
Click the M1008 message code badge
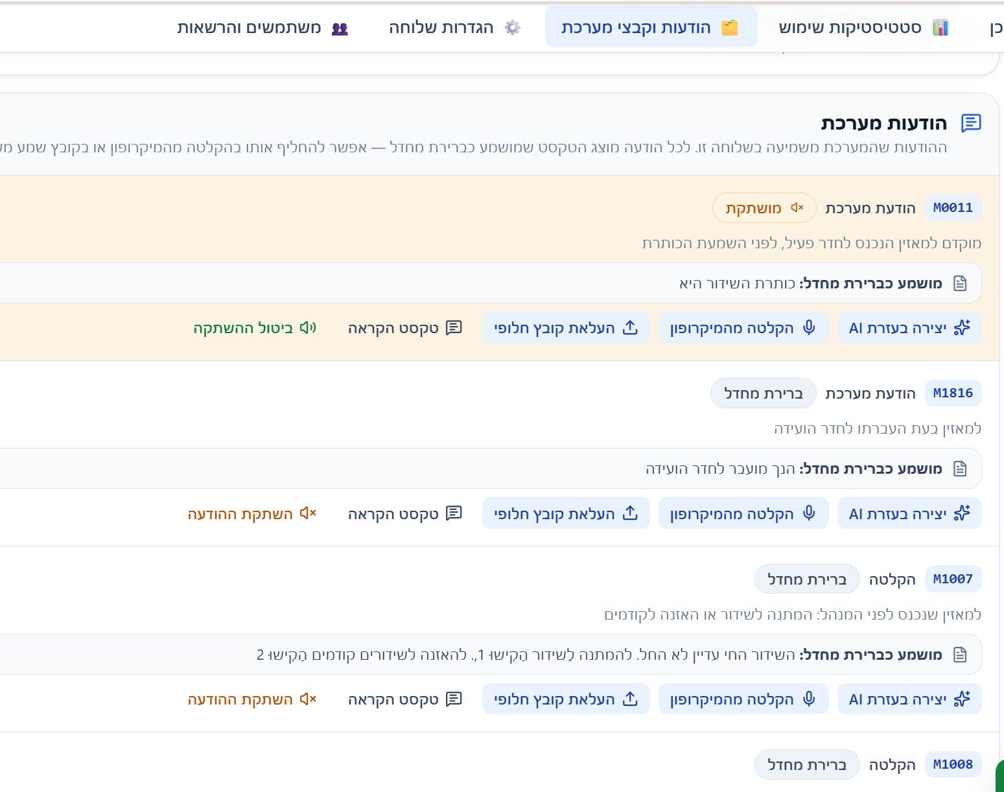coord(953,765)
